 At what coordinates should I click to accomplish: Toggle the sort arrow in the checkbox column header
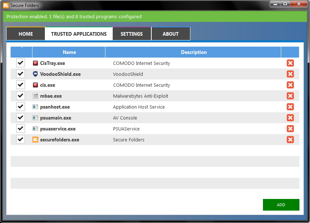point(22,48)
